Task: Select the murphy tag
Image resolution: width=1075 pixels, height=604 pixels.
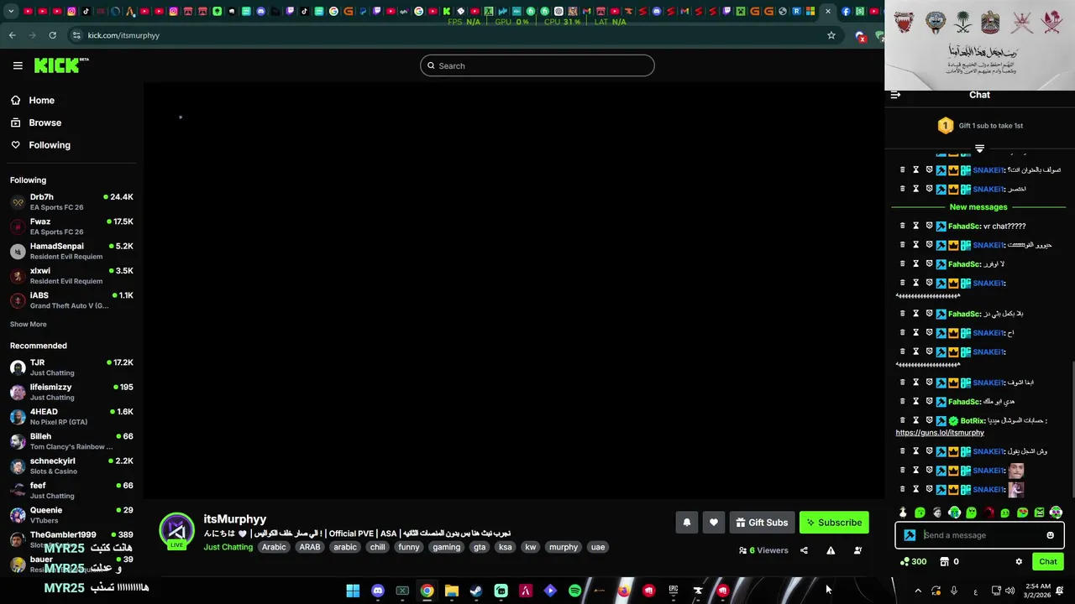Action: point(564,547)
